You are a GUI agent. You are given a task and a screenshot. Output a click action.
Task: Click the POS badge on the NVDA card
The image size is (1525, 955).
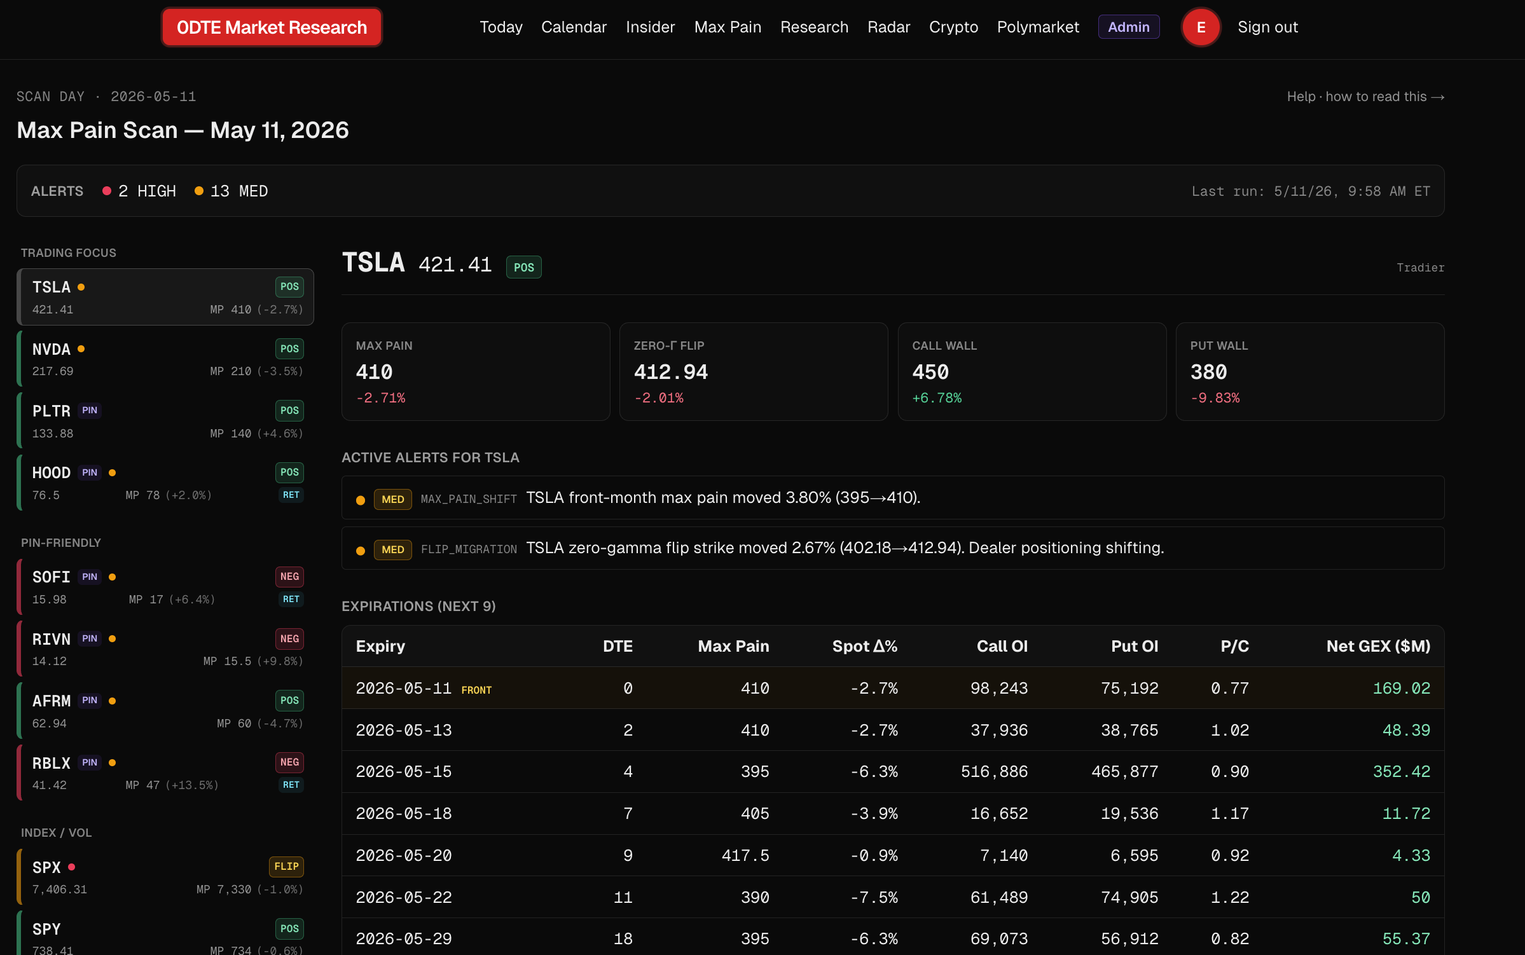(289, 348)
